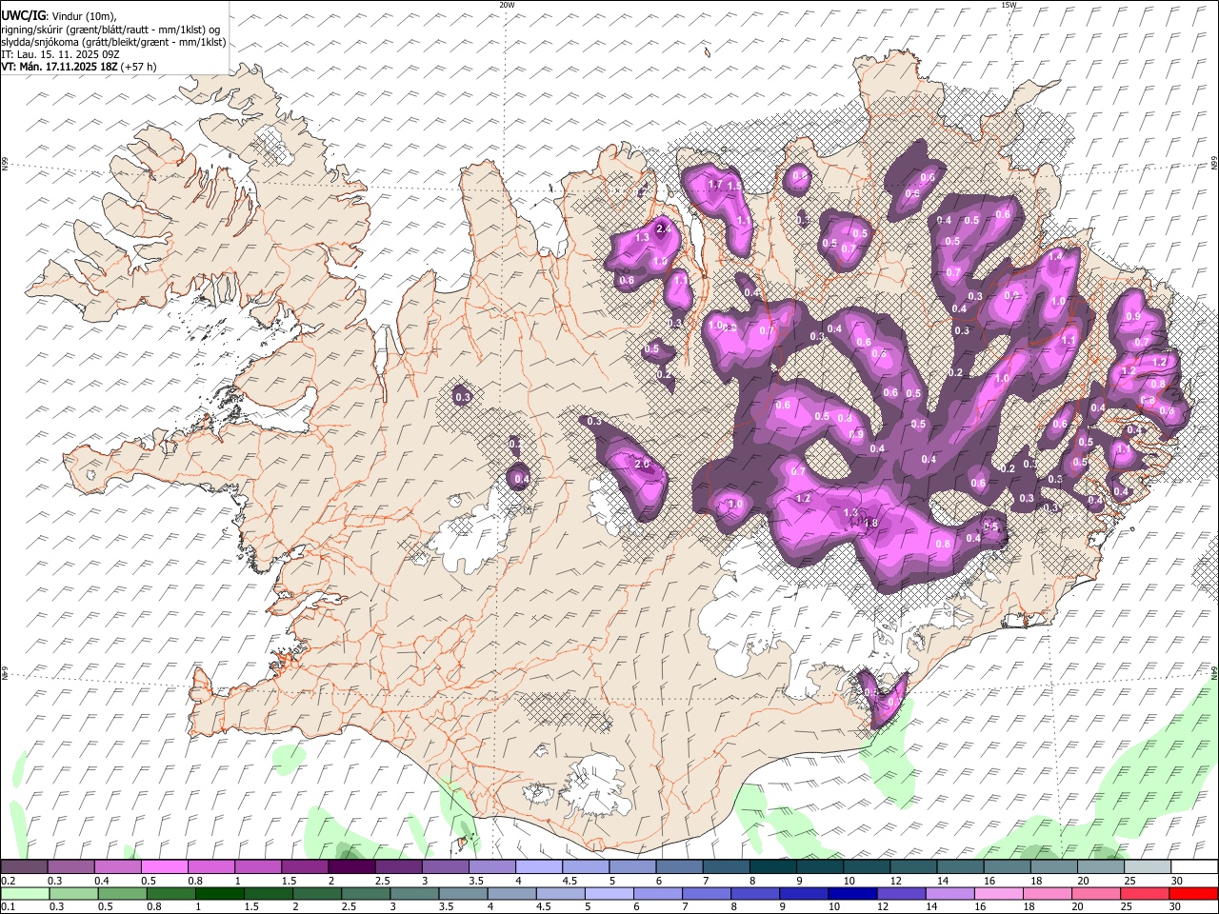This screenshot has width=1219, height=914.
Task: Select the dark teal 8–9 snow swatch
Action: [773, 866]
